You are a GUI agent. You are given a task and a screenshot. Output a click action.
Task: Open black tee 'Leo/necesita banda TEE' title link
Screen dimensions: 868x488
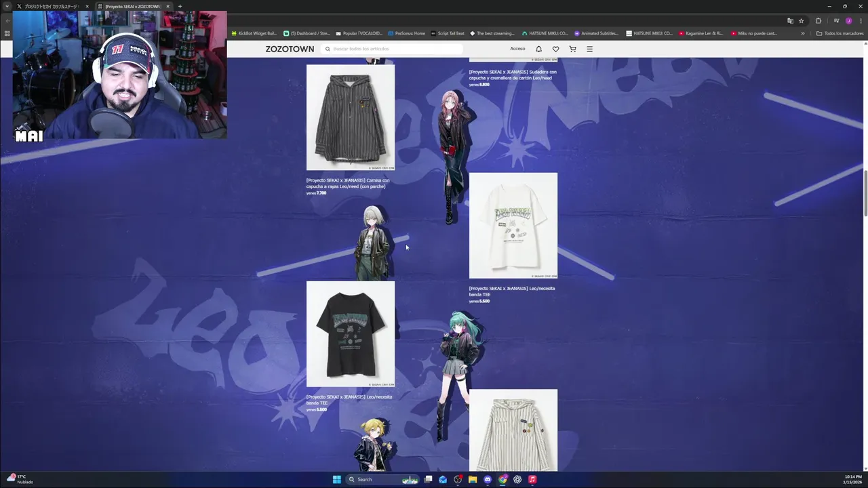coord(349,400)
